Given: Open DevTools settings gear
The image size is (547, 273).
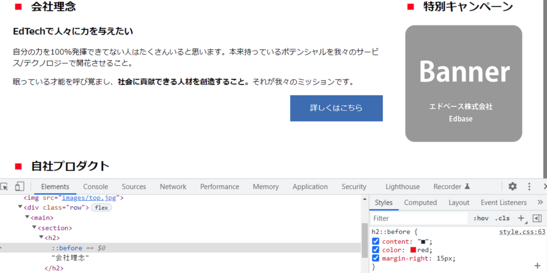Looking at the screenshot, I should [x=513, y=187].
